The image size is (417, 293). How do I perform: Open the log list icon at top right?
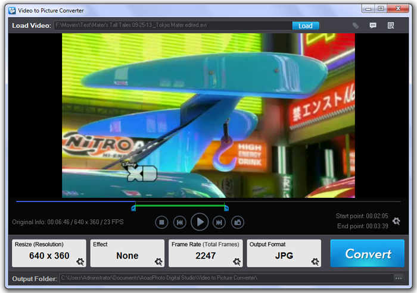pyautogui.click(x=391, y=26)
